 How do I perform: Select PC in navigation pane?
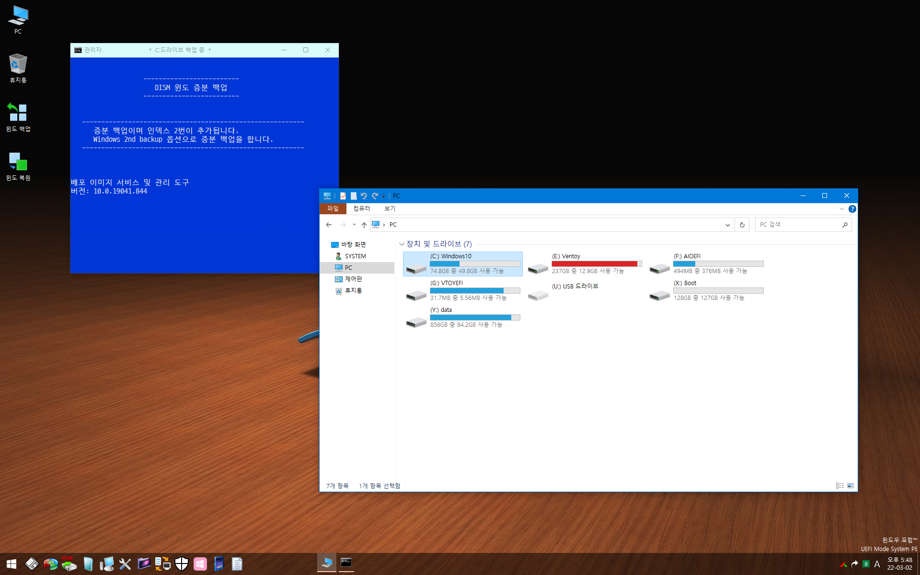tap(357, 268)
